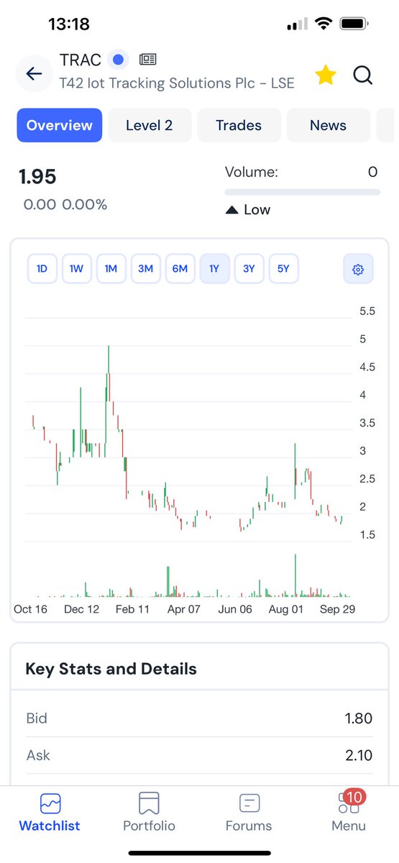Tap the Oct 16 date axis label
Viewport: 399px width, 863px height.
[x=30, y=609]
